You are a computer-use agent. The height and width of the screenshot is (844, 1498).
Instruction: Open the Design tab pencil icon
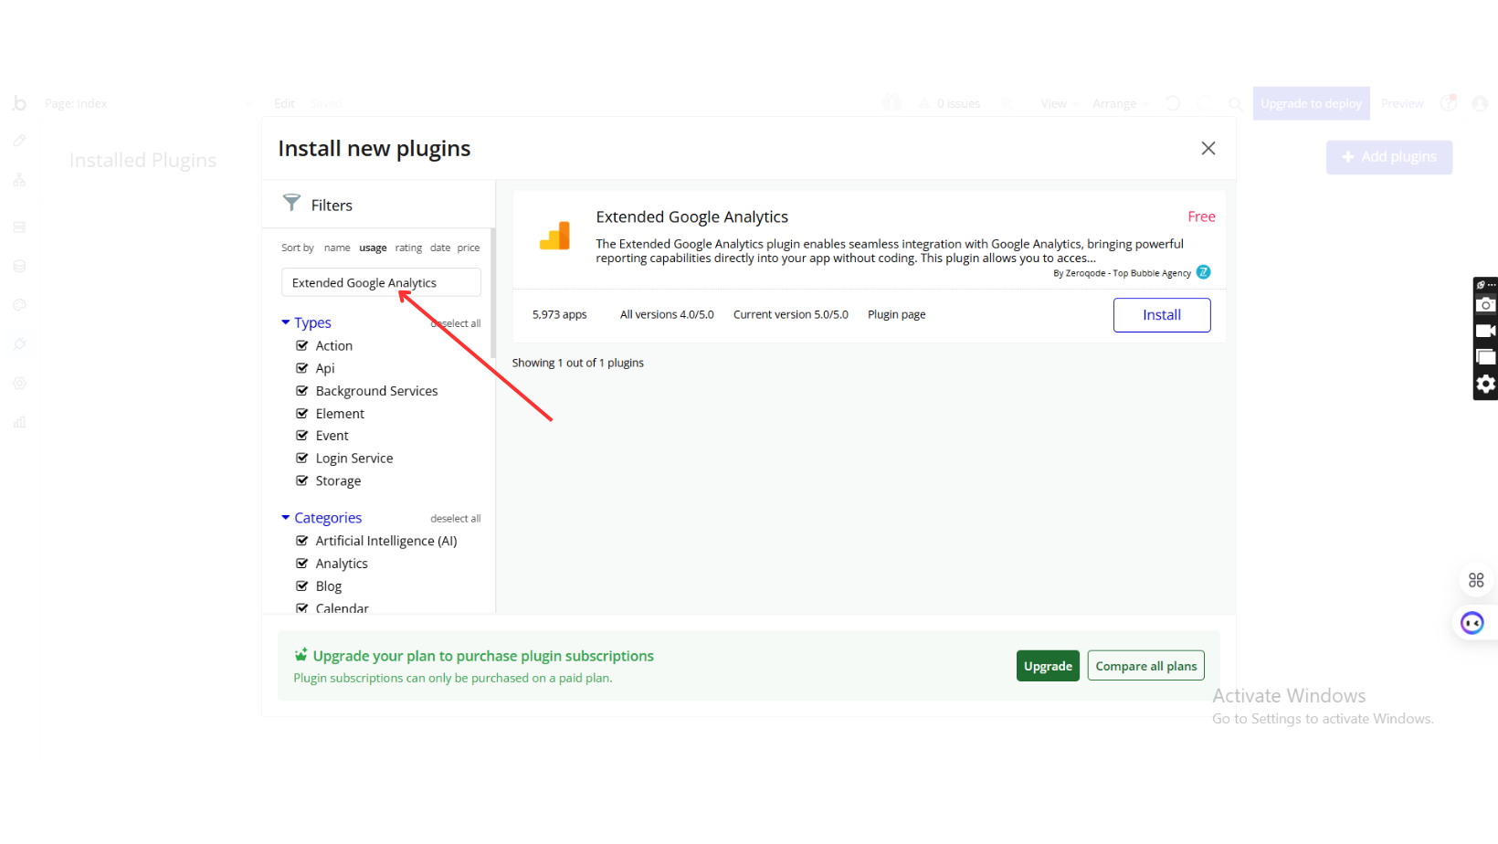pyautogui.click(x=19, y=141)
